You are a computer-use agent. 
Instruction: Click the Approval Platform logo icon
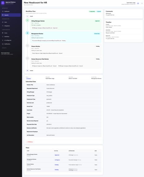point(3,3)
